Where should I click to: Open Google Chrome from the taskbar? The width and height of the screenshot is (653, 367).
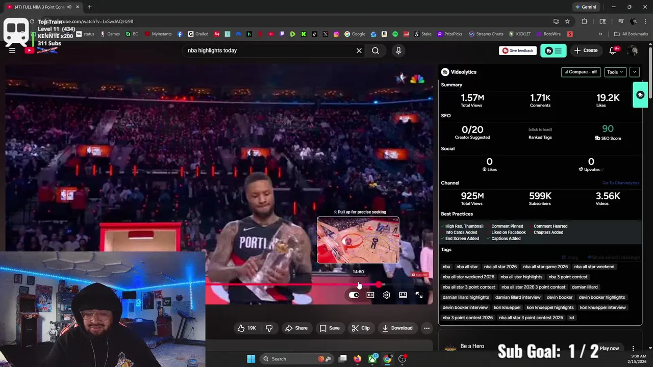tap(388, 359)
